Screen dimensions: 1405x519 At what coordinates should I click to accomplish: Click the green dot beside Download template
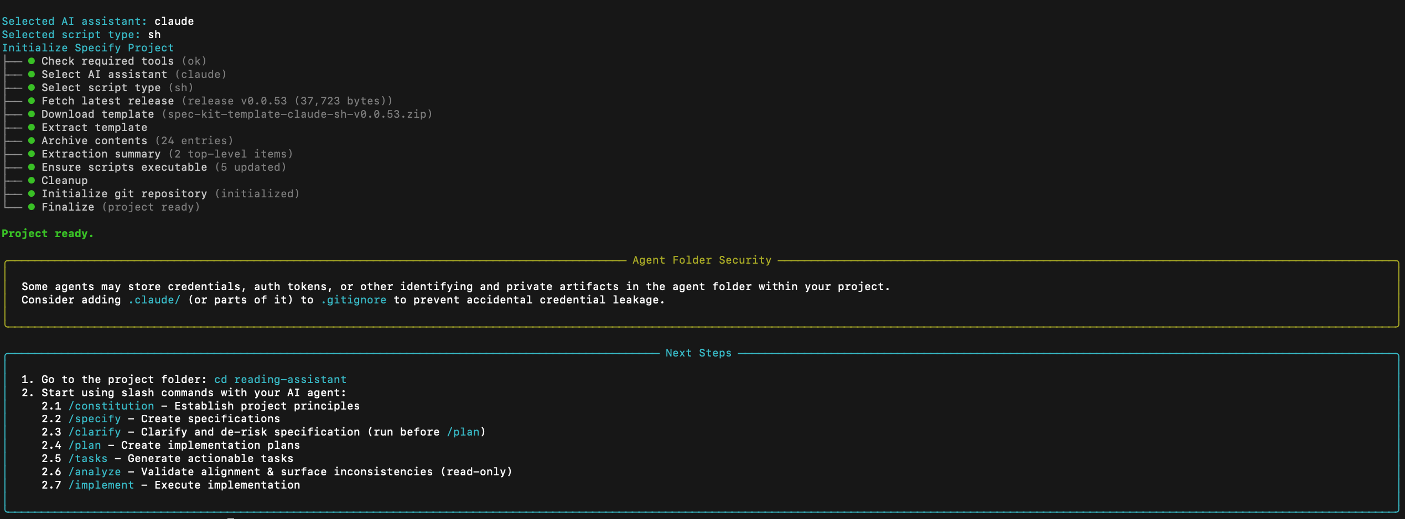coord(32,114)
